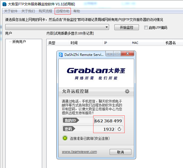Close the DaShiZhi Remote Service dialog

[x=127, y=54]
